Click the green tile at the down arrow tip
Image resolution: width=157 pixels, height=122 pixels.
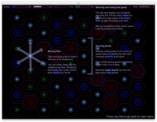point(30,71)
